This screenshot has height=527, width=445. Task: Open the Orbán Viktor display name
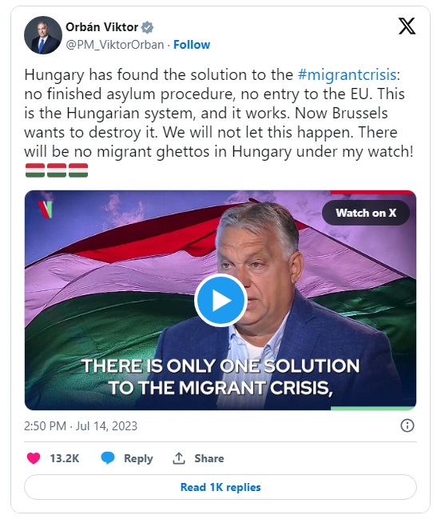point(101,27)
